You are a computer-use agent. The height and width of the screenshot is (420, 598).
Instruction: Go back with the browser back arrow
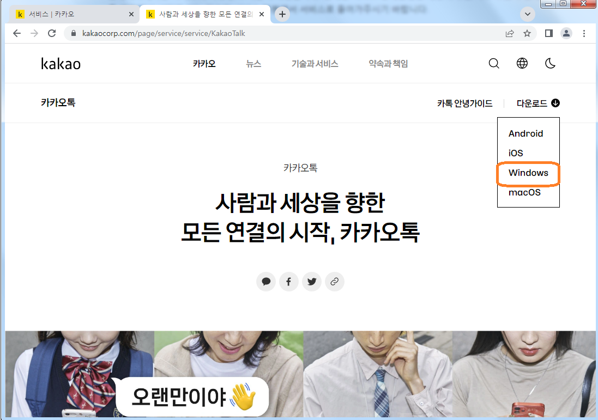pyautogui.click(x=17, y=34)
